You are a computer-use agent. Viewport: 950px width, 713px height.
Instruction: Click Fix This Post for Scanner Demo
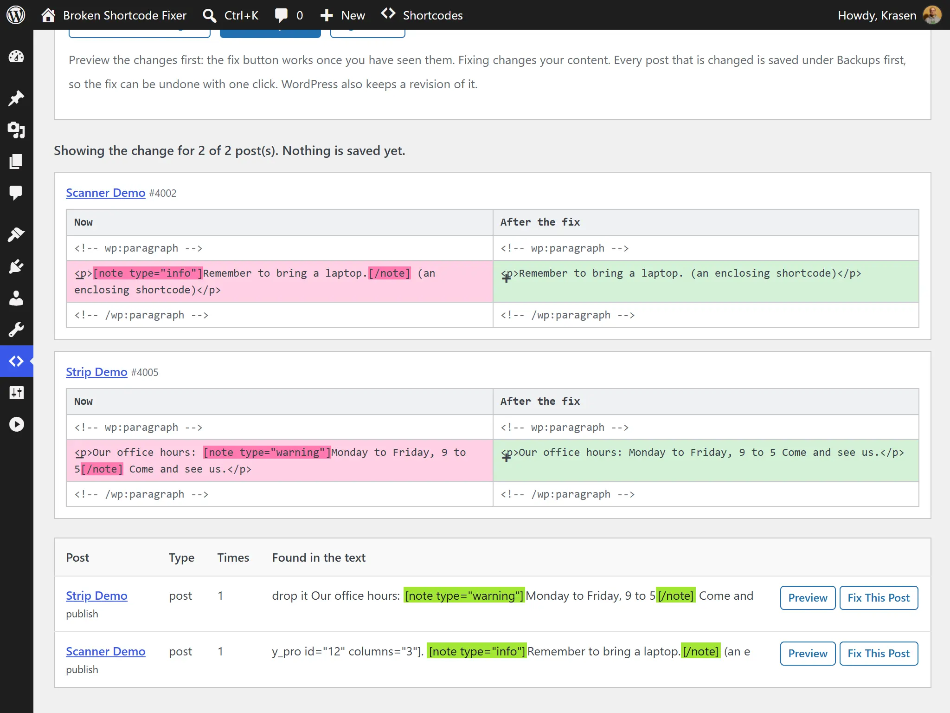click(x=879, y=654)
